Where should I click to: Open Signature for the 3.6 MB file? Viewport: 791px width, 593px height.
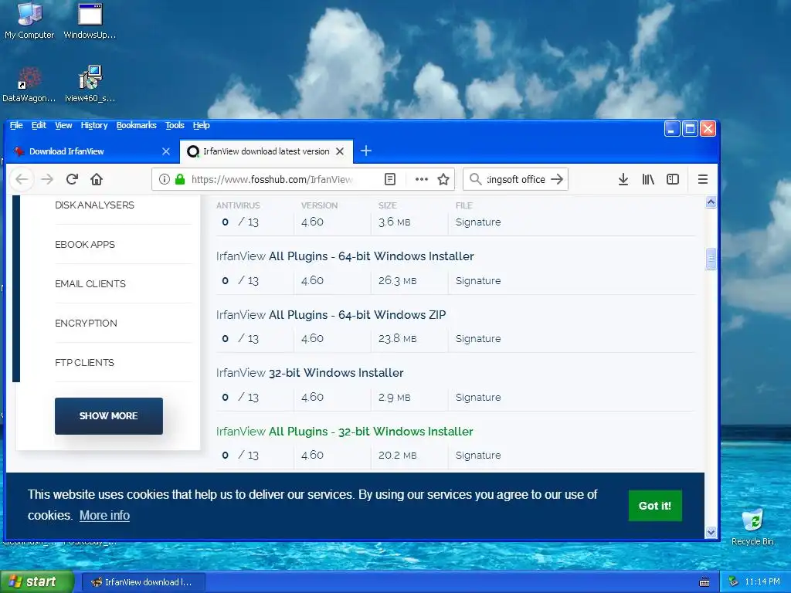[x=477, y=222]
